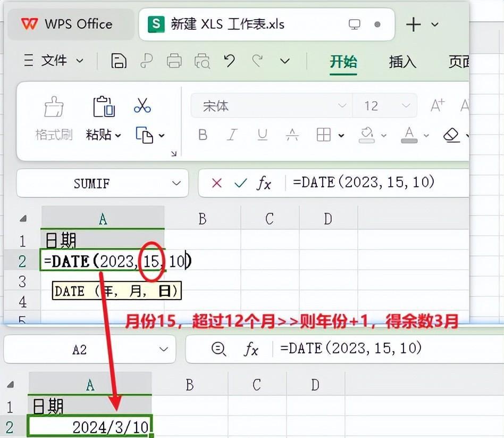The image size is (504, 438).
Task: Click the Save icon
Action: coord(119,61)
